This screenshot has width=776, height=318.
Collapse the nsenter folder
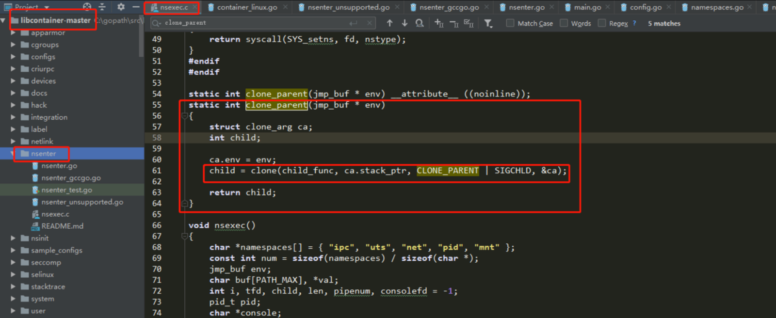pyautogui.click(x=13, y=154)
